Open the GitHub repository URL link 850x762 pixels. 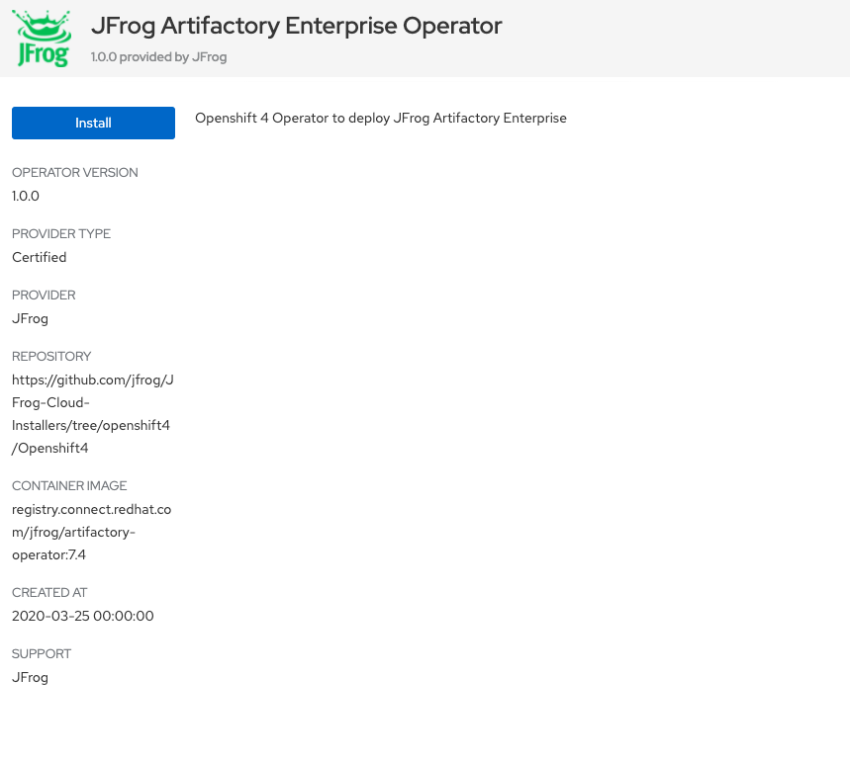tap(92, 414)
